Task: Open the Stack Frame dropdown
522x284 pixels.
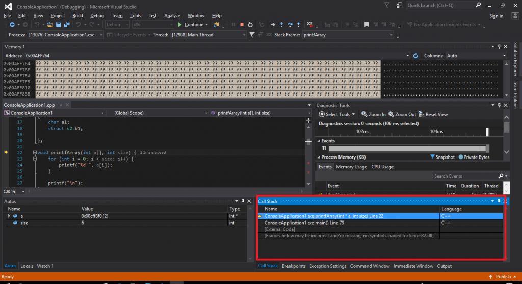Action: pyautogui.click(x=391, y=35)
